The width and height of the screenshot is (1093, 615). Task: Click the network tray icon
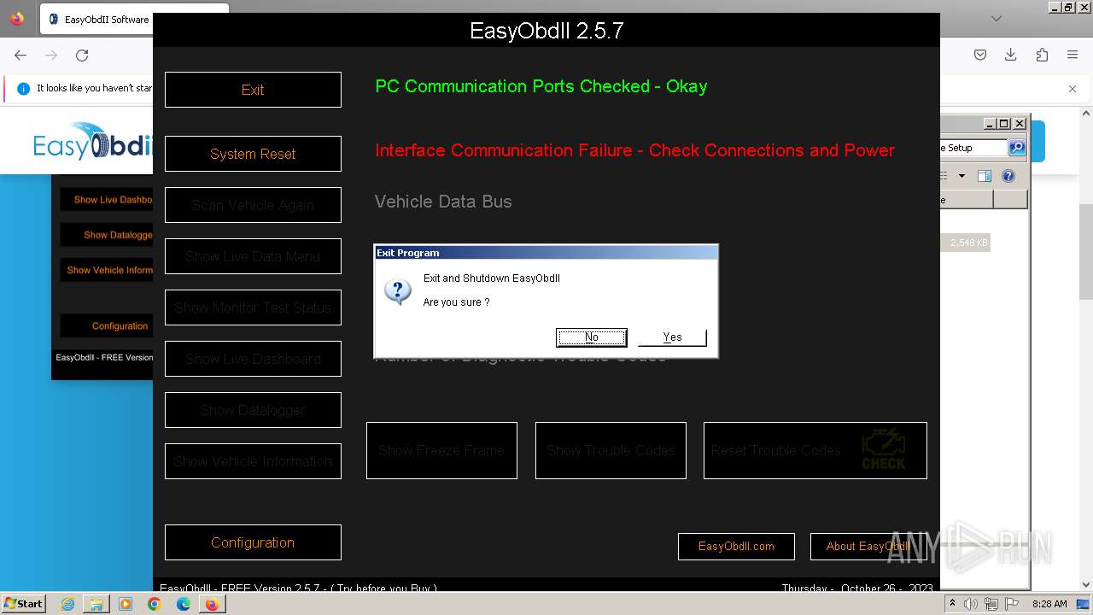click(x=991, y=604)
